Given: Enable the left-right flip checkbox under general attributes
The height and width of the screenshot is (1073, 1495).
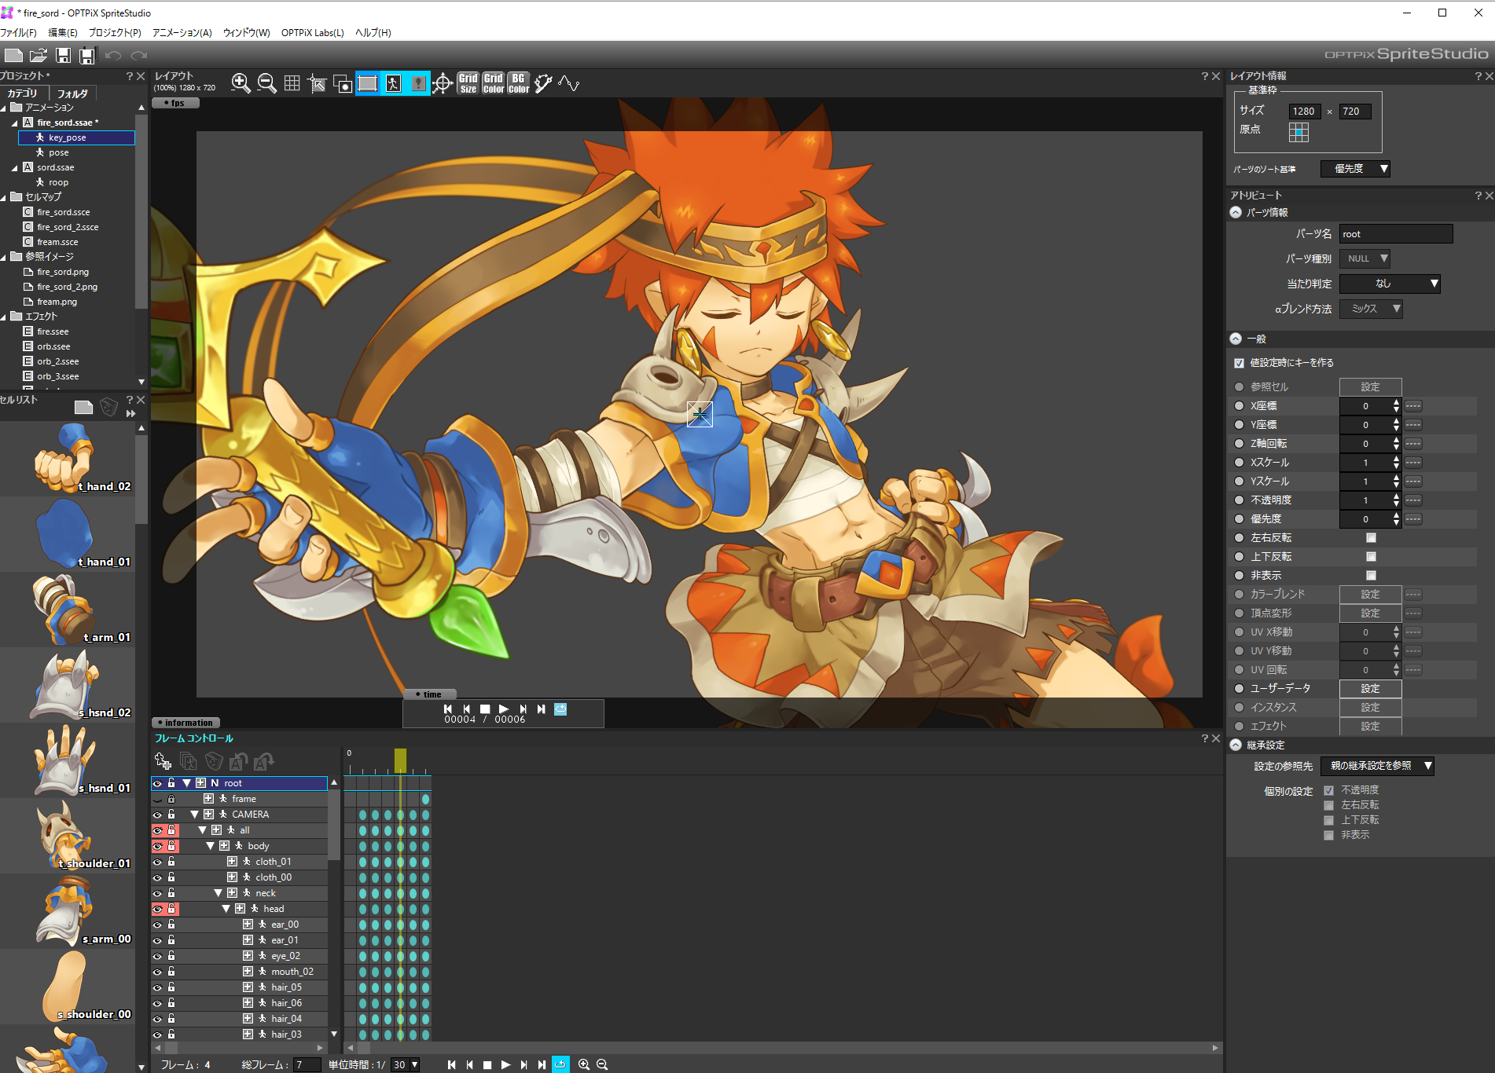Looking at the screenshot, I should [x=1371, y=538].
